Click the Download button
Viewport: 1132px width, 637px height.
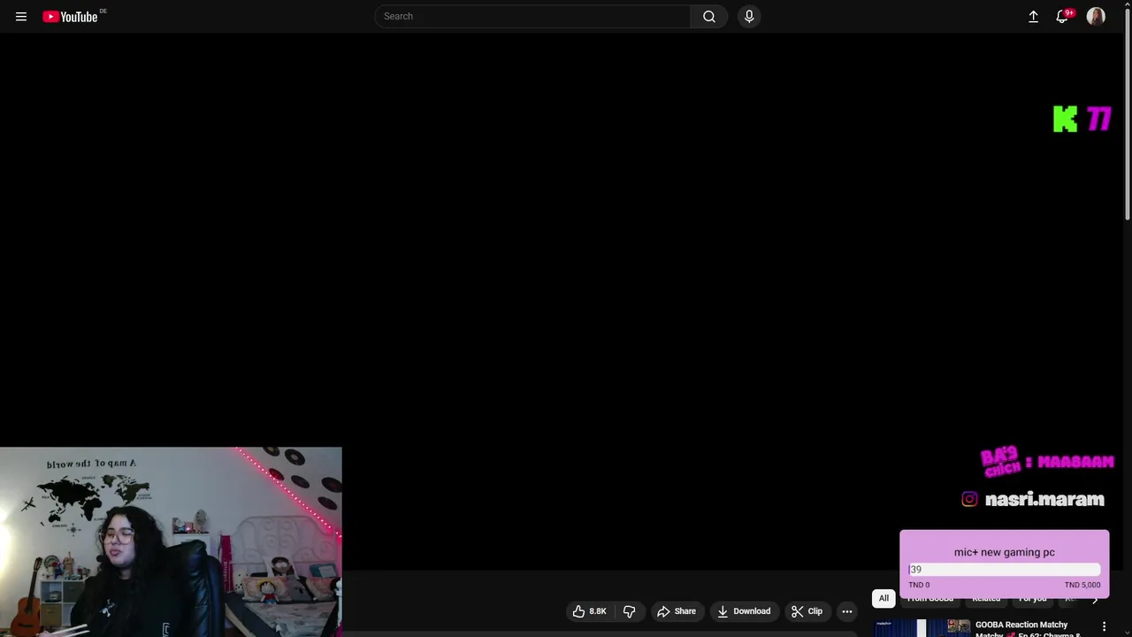pos(744,611)
